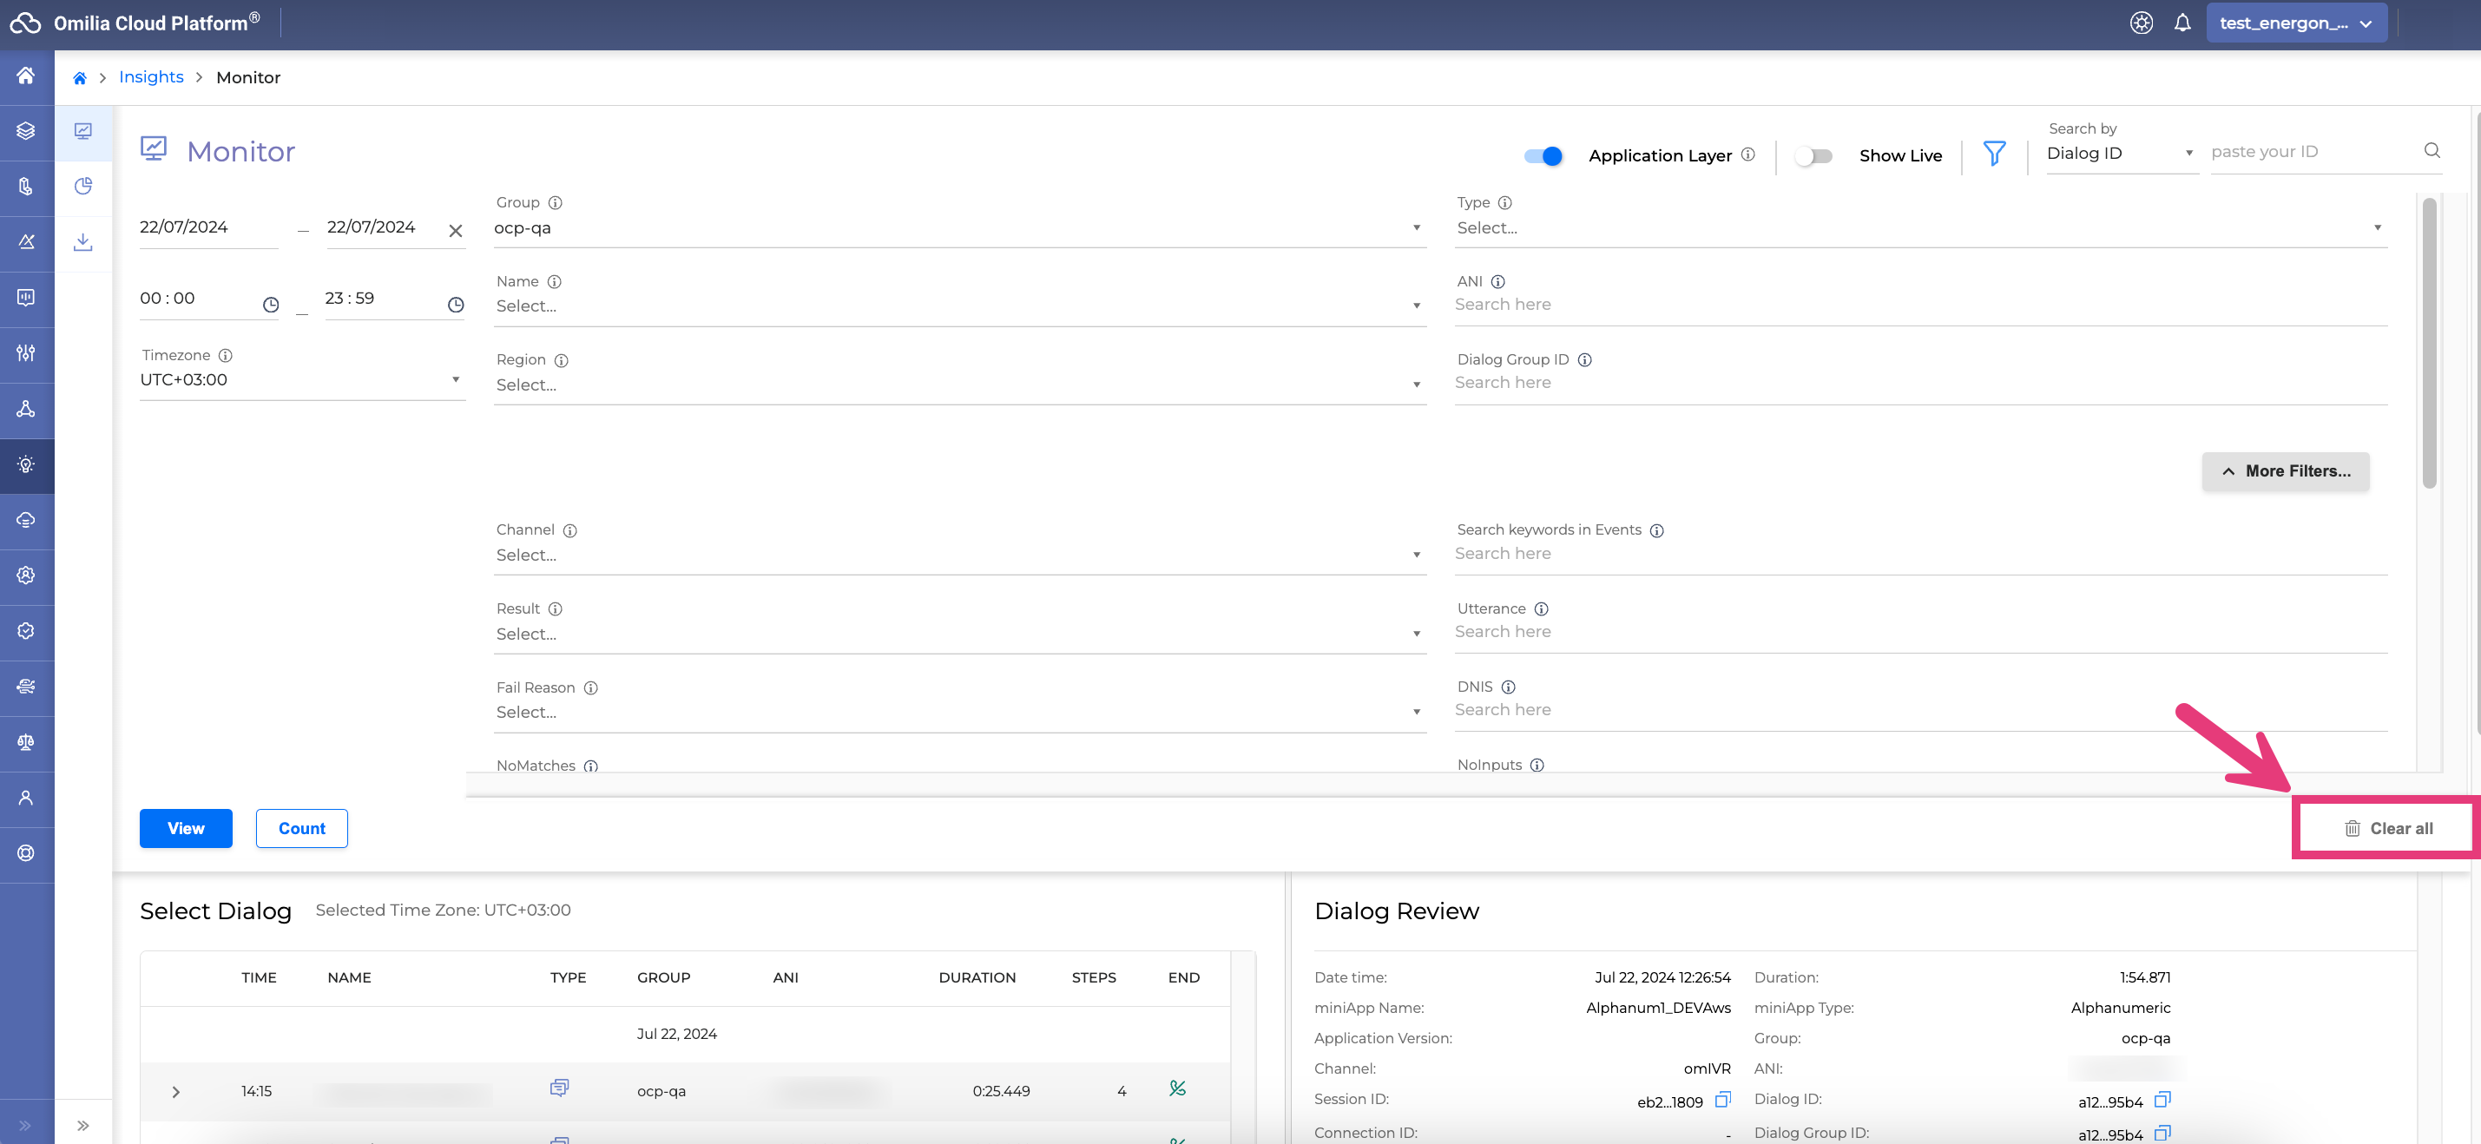Image resolution: width=2481 pixels, height=1144 pixels.
Task: Click the Clear all button
Action: click(x=2387, y=828)
